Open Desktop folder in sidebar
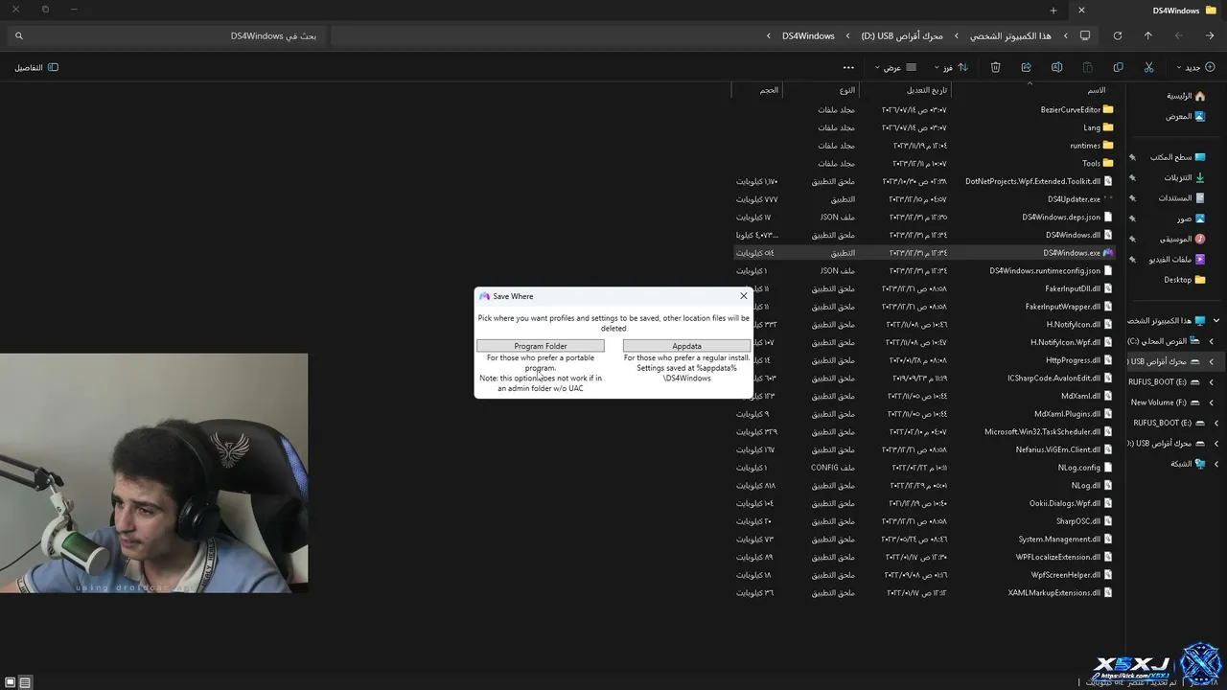This screenshot has height=690, width=1227. click(1185, 280)
